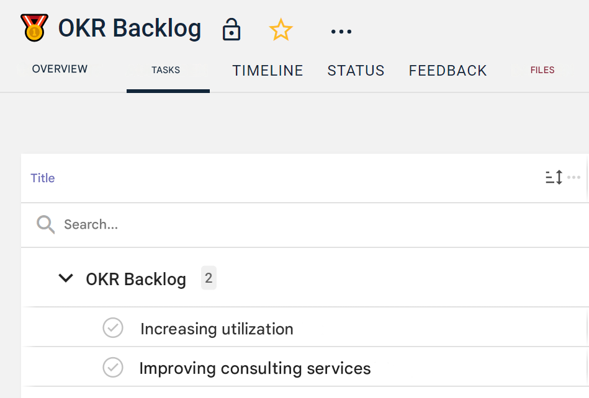Mark Improving consulting services task as complete
The height and width of the screenshot is (398, 589).
(113, 368)
